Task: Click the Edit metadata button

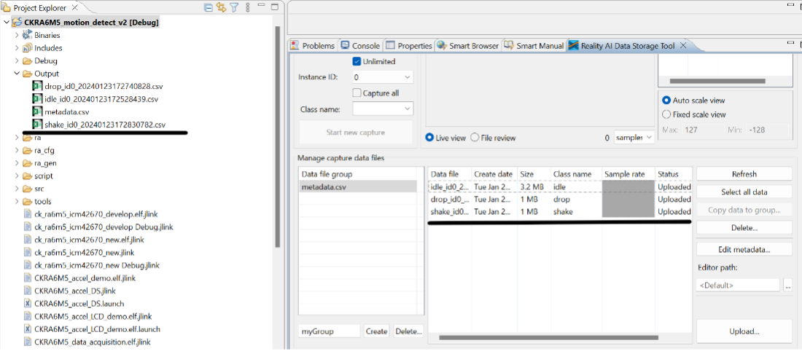Action: [x=744, y=250]
